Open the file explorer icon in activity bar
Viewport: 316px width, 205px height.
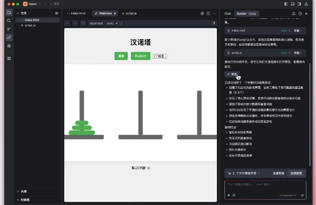9,13
